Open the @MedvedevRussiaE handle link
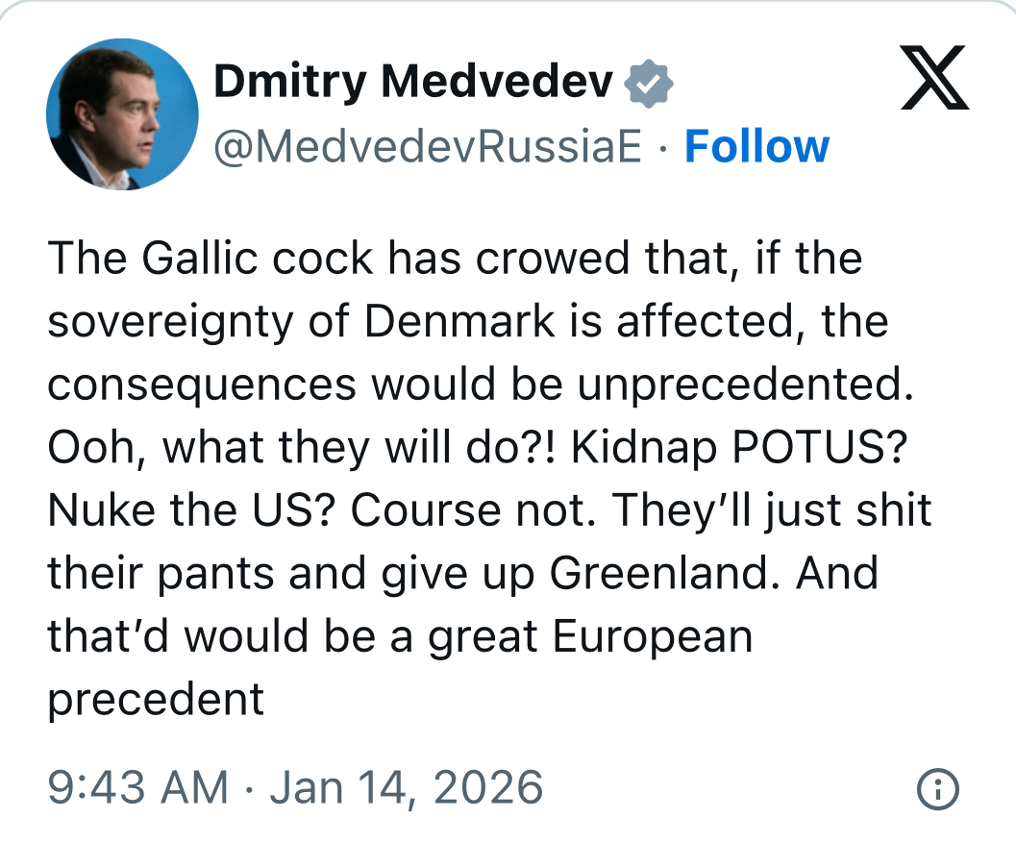Screen dimensions: 1016x843 (x=428, y=146)
